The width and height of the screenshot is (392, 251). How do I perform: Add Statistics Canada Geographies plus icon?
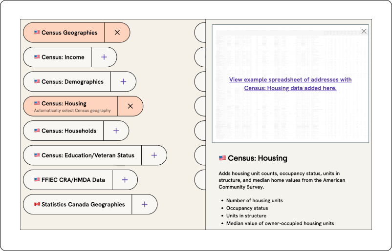coord(145,204)
